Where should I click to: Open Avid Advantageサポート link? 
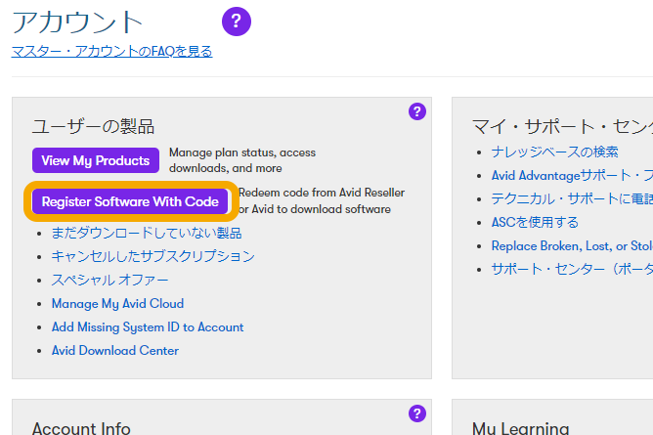[572, 175]
